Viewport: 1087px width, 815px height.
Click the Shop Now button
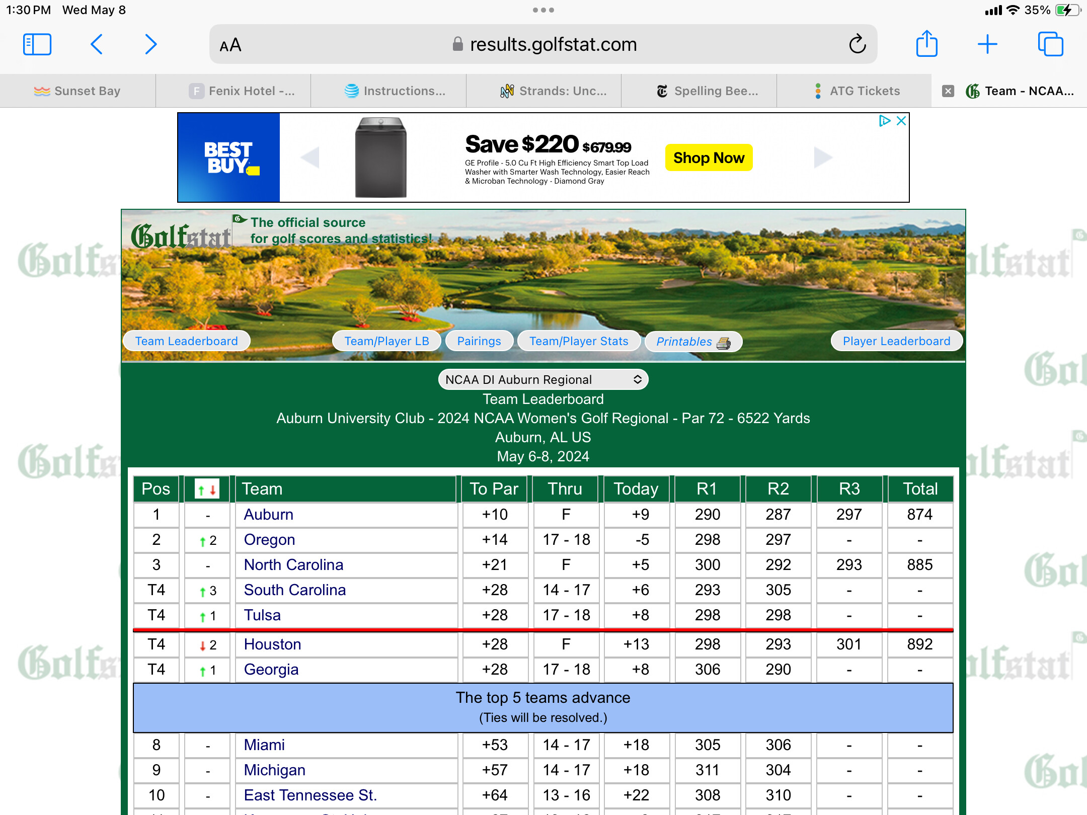(x=709, y=157)
